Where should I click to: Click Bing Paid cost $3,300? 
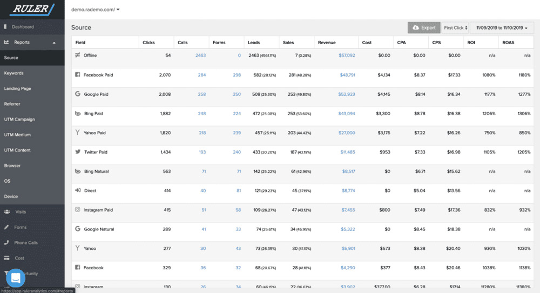pyautogui.click(x=383, y=113)
